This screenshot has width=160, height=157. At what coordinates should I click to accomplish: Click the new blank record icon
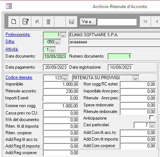14,22
